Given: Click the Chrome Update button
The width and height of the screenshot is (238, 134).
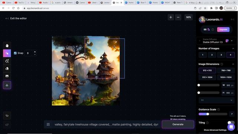Looking at the screenshot, I should point(231,8).
